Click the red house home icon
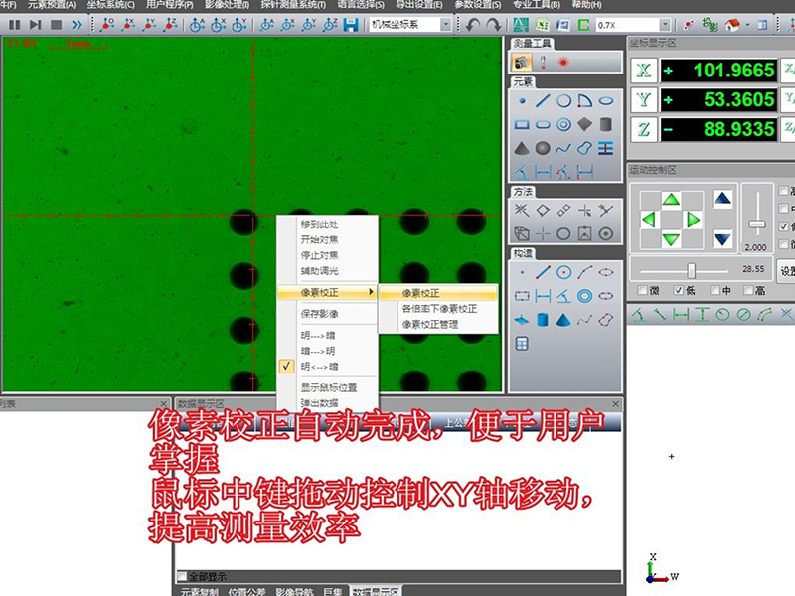This screenshot has height=596, width=795. tap(732, 24)
